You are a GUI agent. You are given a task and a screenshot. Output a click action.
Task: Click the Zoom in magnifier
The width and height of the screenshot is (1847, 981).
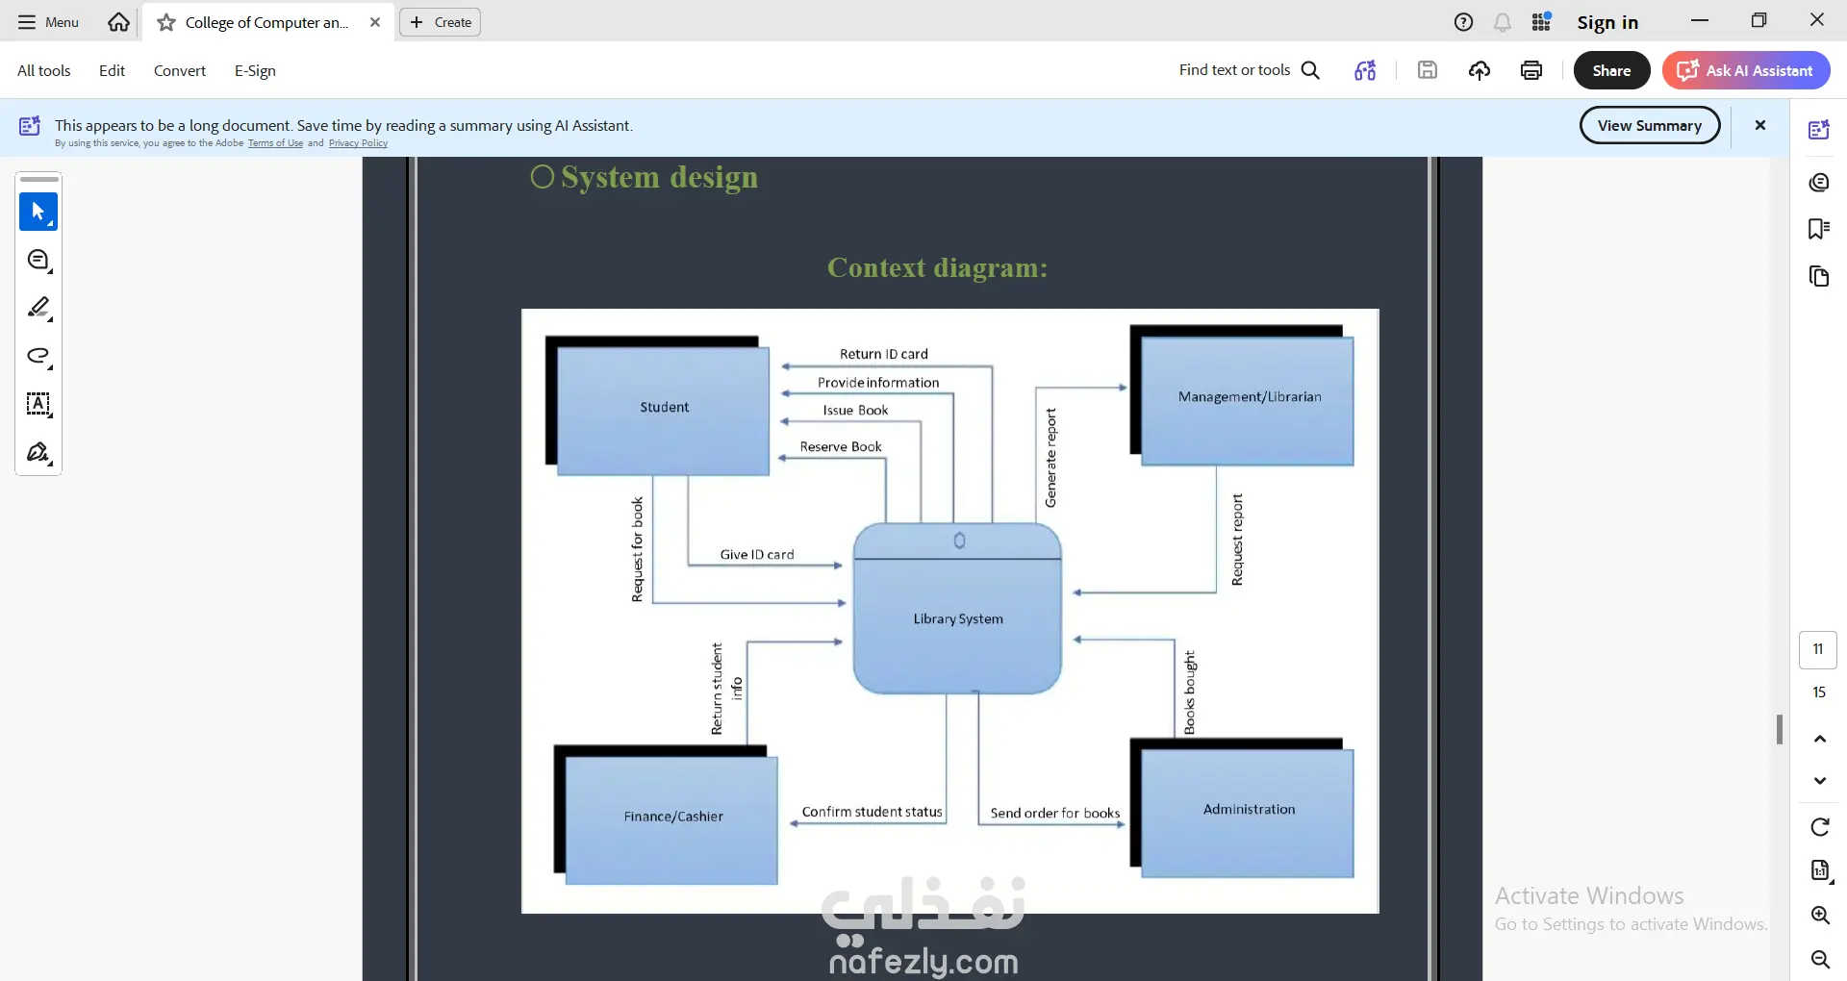coord(1820,915)
